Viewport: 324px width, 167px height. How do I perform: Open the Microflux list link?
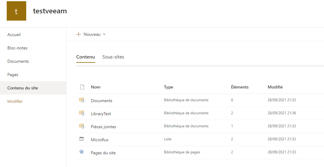point(100,140)
